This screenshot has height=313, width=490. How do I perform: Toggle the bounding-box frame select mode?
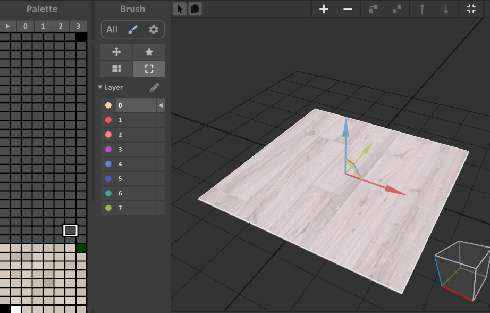pos(149,69)
